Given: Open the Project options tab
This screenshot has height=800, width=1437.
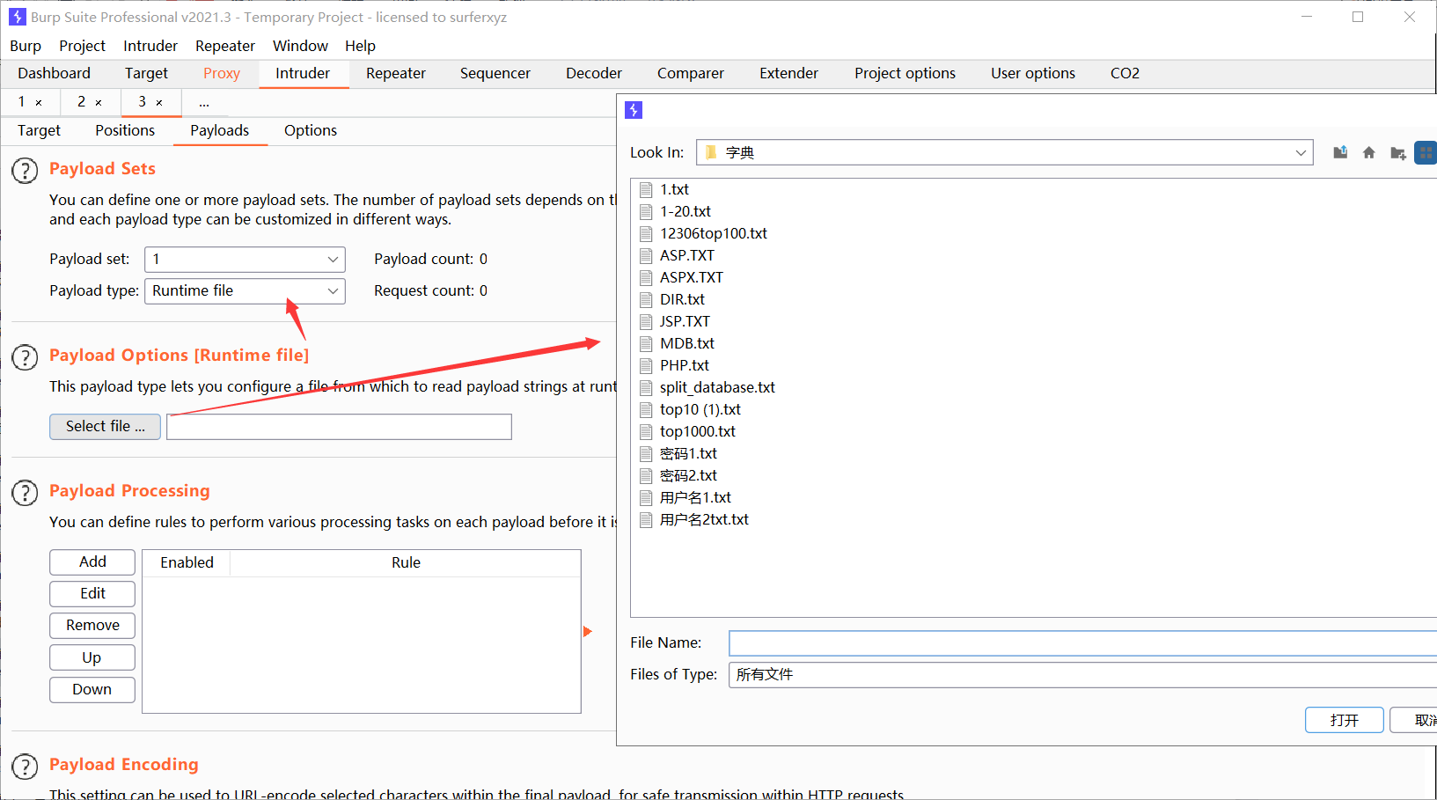Looking at the screenshot, I should click(905, 73).
